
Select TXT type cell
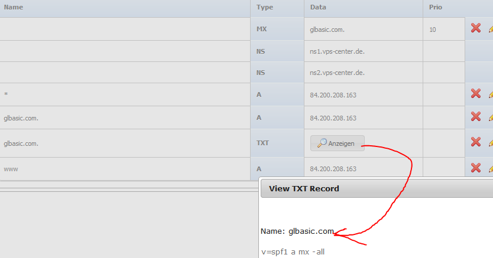coord(277,143)
